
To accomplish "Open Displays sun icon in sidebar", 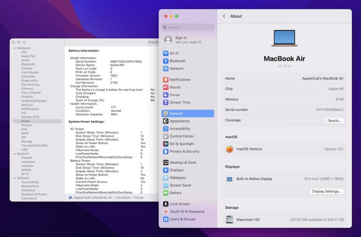I will click(166, 171).
